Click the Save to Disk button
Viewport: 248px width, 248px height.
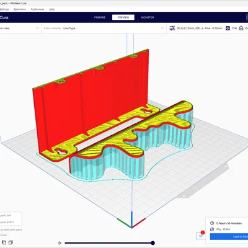(x=229, y=237)
